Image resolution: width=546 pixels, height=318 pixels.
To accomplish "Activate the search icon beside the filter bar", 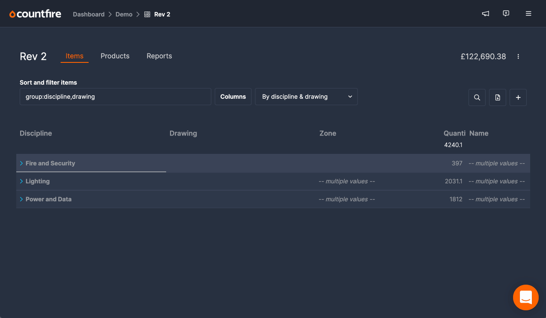I will [477, 97].
